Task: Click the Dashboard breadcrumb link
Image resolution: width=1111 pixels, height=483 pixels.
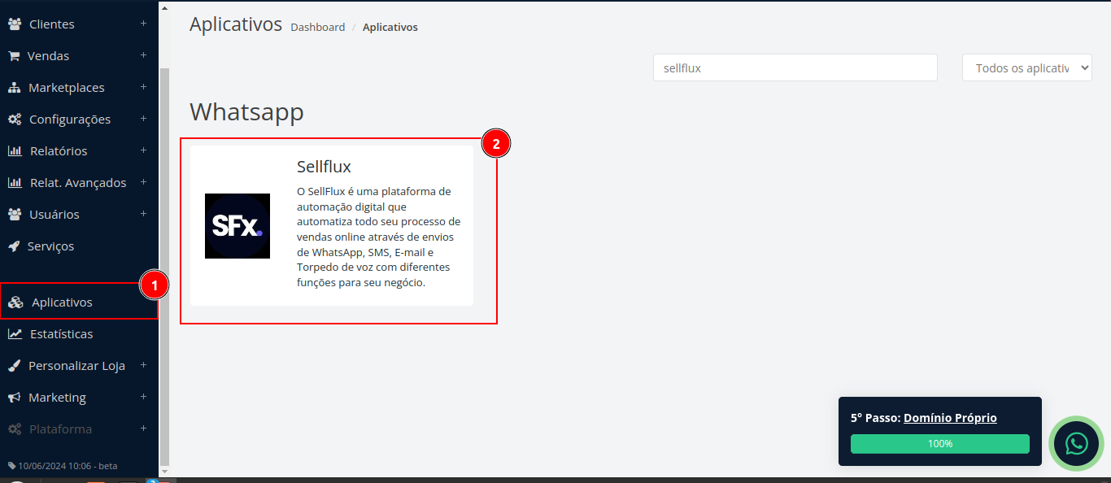Action: 317,28
